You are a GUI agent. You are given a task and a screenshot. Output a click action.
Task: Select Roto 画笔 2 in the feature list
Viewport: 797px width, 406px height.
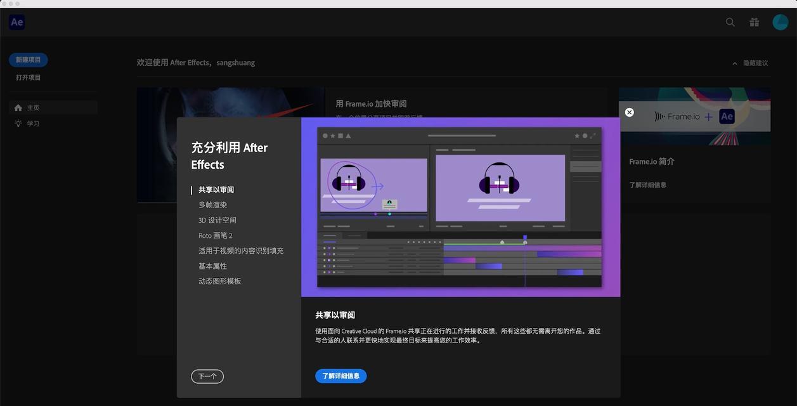click(x=216, y=235)
